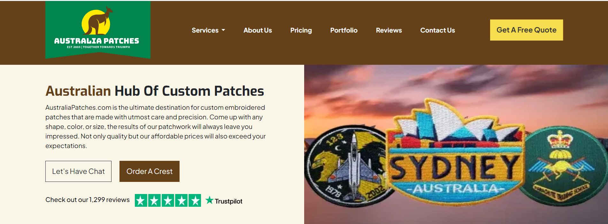
Task: View the Portfolio page
Action: click(x=344, y=30)
